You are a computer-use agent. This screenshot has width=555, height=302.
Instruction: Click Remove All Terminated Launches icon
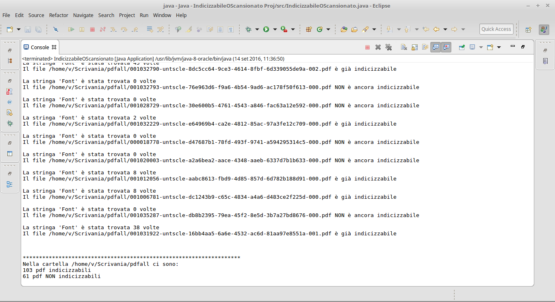click(388, 47)
